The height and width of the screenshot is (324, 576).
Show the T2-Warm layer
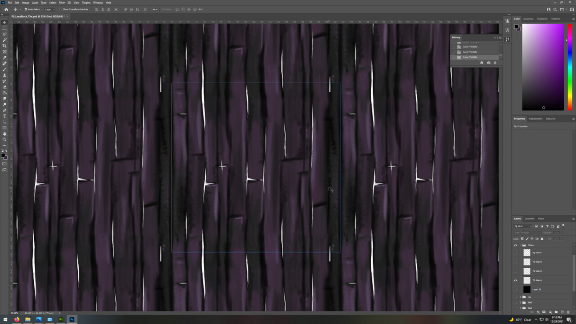coord(516,271)
